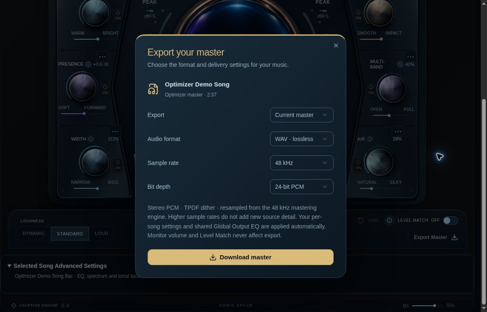Toggle the Presence ON power button
Image resolution: width=487 pixels, height=312 pixels.
pyautogui.click(x=105, y=89)
